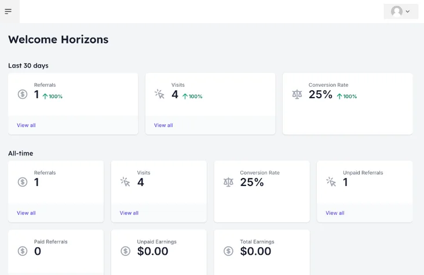This screenshot has height=275, width=424.
Task: Open the hamburger sidebar menu
Action: tap(8, 12)
